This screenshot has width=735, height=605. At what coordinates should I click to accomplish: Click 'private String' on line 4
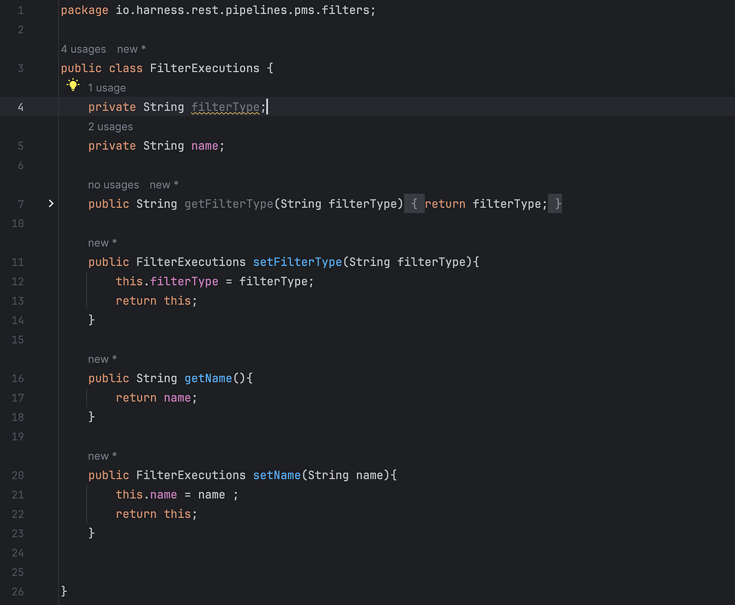pyautogui.click(x=136, y=107)
